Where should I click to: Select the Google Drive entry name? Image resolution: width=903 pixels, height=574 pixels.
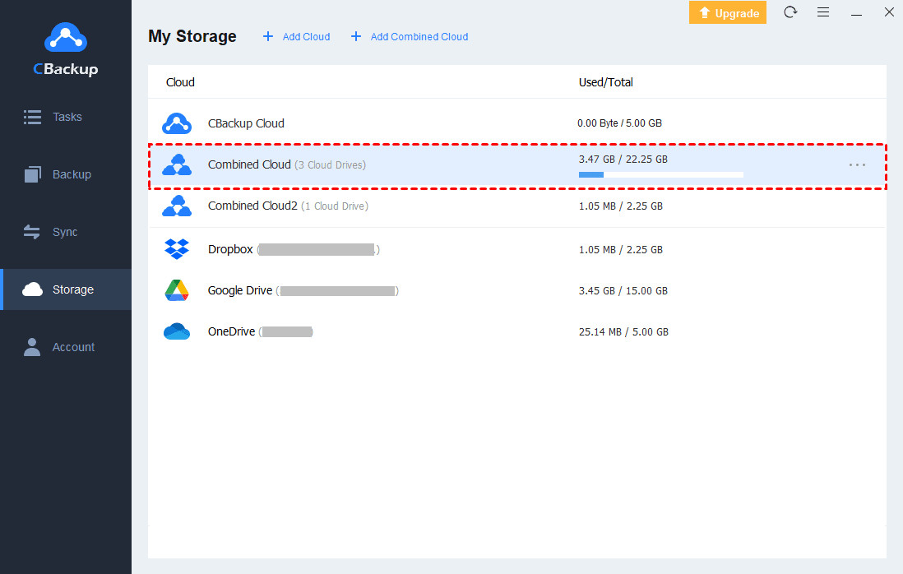click(x=239, y=291)
